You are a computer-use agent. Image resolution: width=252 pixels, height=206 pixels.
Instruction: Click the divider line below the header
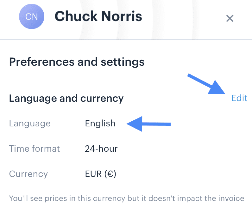click(x=126, y=39)
